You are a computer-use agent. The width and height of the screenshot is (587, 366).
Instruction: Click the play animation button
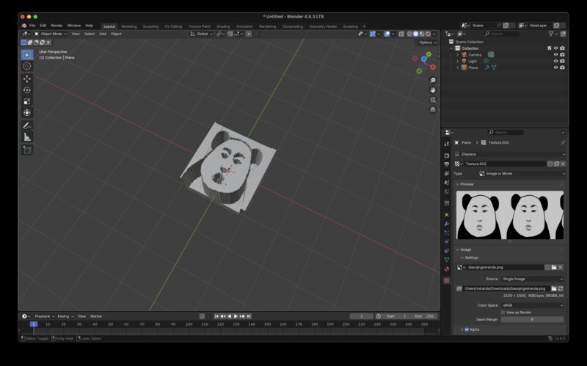235,316
